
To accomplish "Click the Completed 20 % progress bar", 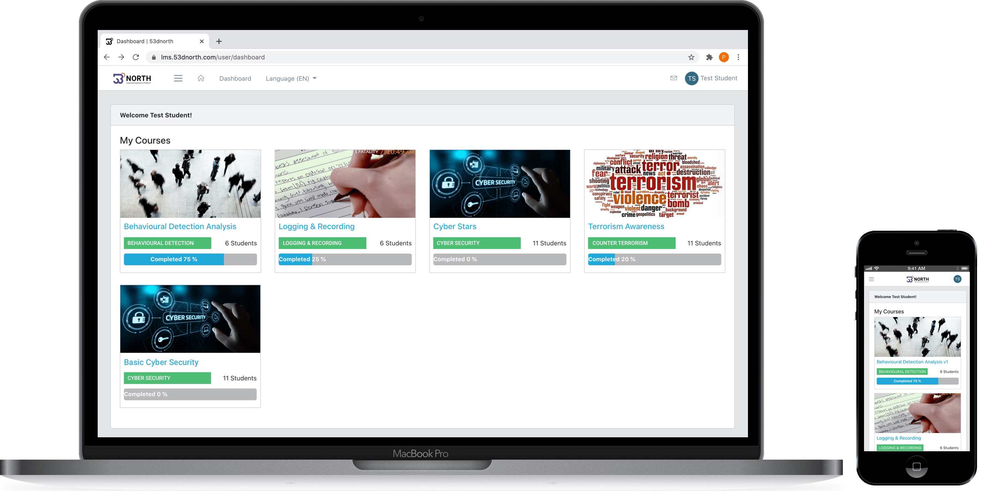I will tap(654, 259).
